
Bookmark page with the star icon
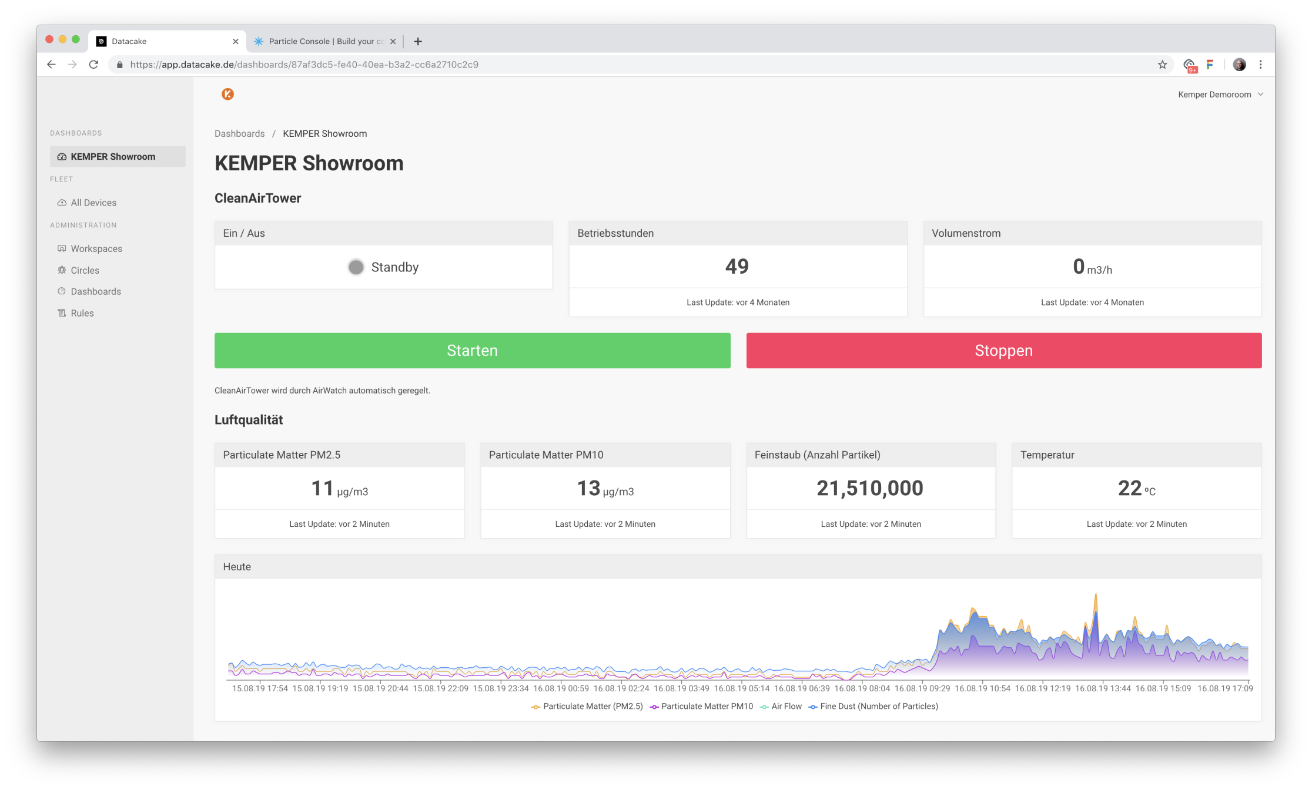tap(1162, 65)
